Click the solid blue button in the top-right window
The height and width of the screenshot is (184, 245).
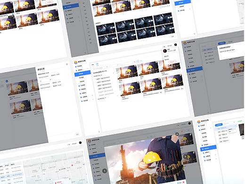(x=182, y=2)
